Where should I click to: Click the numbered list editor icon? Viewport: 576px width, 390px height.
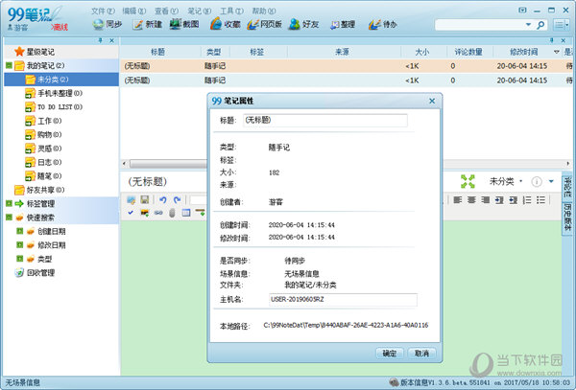[527, 199]
